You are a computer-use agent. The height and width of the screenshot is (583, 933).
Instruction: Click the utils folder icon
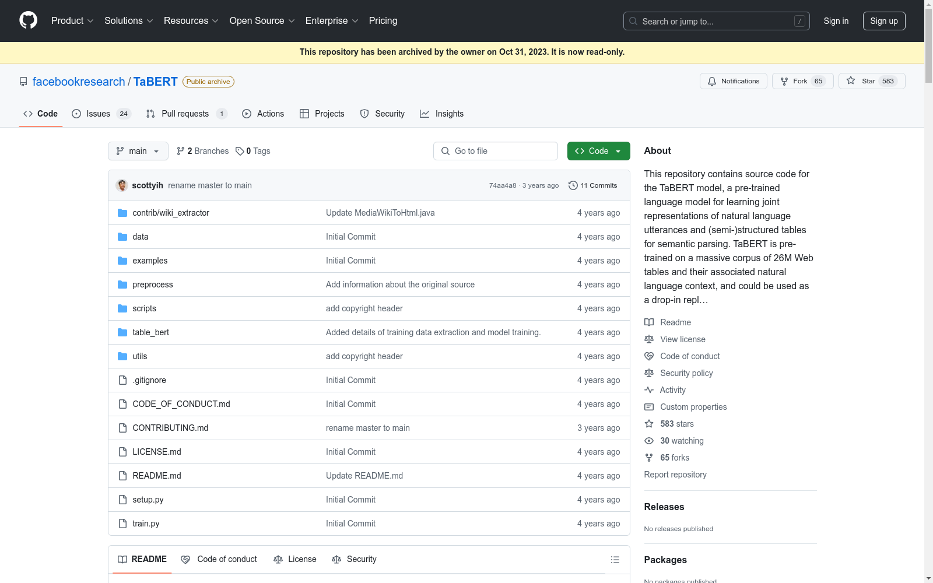122,356
